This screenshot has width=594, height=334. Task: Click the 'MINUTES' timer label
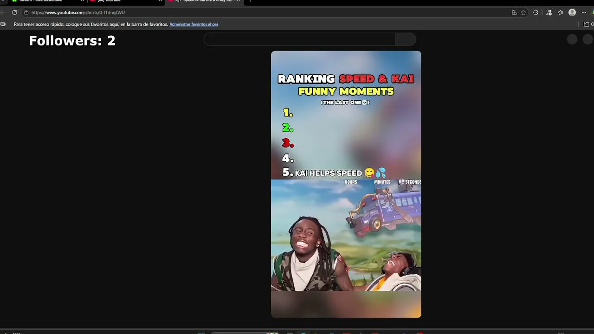(x=382, y=182)
